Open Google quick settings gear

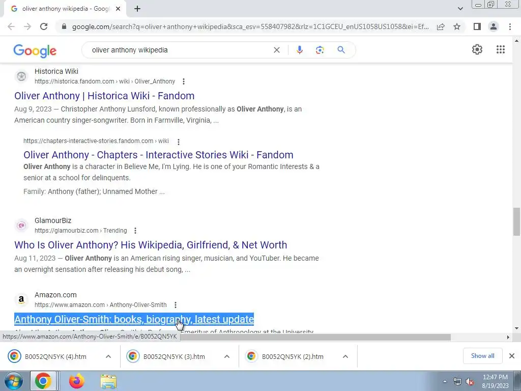point(477,49)
